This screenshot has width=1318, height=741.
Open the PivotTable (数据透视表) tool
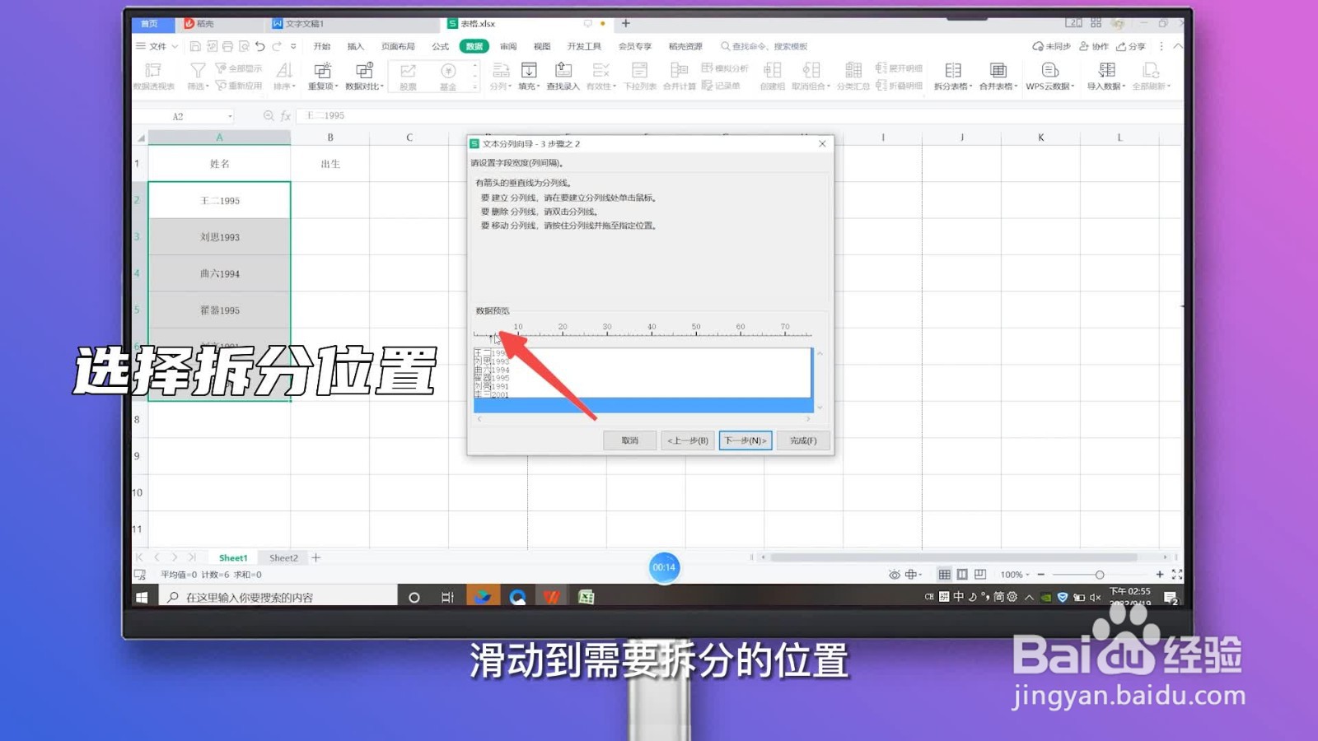(153, 76)
